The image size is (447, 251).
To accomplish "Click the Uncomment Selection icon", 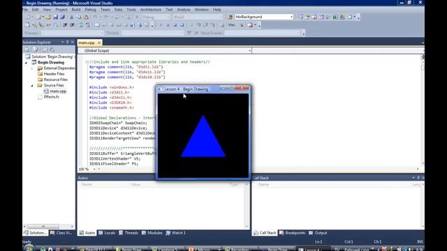I will click(87, 25).
